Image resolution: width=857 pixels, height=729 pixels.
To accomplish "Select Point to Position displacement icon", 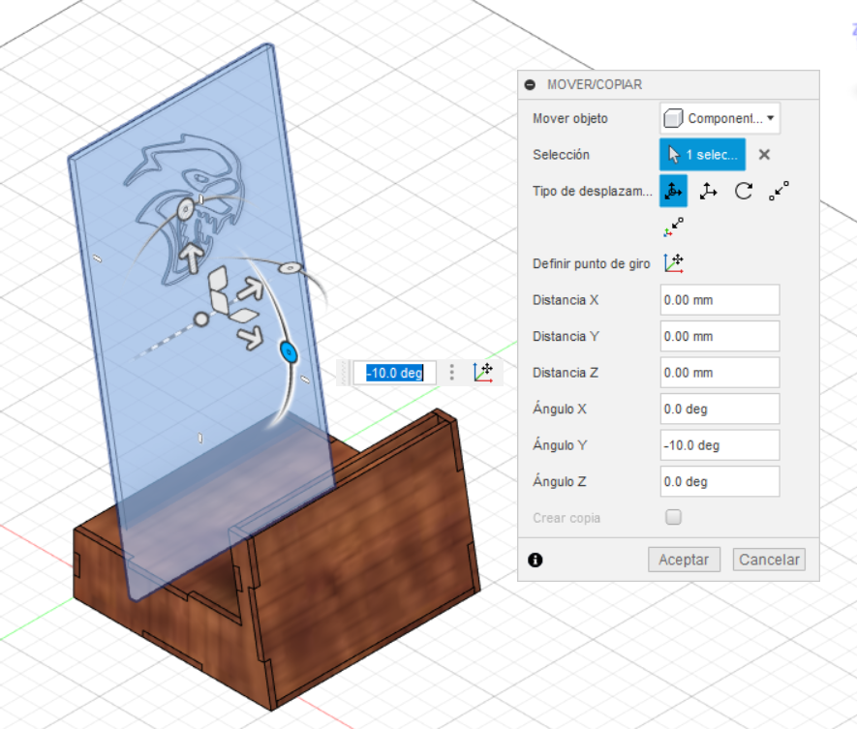I will (673, 228).
